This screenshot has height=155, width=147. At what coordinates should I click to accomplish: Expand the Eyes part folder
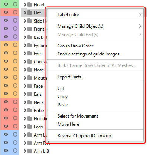25,53
